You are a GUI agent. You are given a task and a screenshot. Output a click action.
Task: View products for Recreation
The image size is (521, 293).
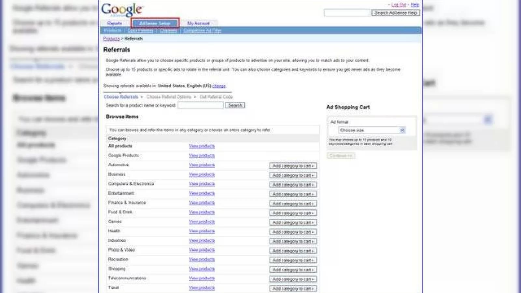[202, 259]
